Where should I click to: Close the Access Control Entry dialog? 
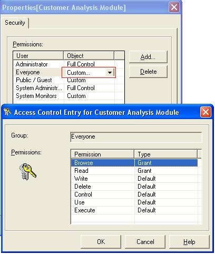pyautogui.click(x=206, y=112)
